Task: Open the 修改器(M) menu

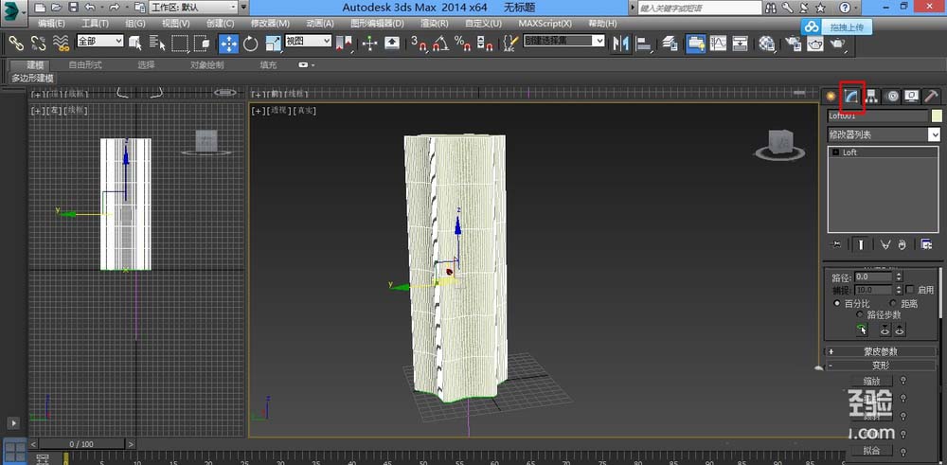Action: [x=270, y=22]
